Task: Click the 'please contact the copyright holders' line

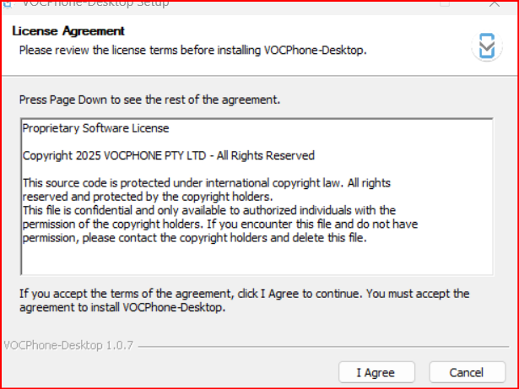Action: point(195,238)
